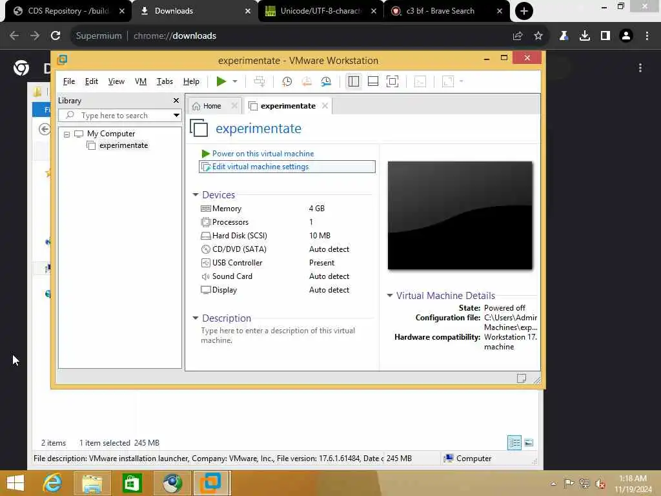Toggle the Show Library sidebar toolbar icon
Screen dimensions: 661x496
(x=354, y=81)
